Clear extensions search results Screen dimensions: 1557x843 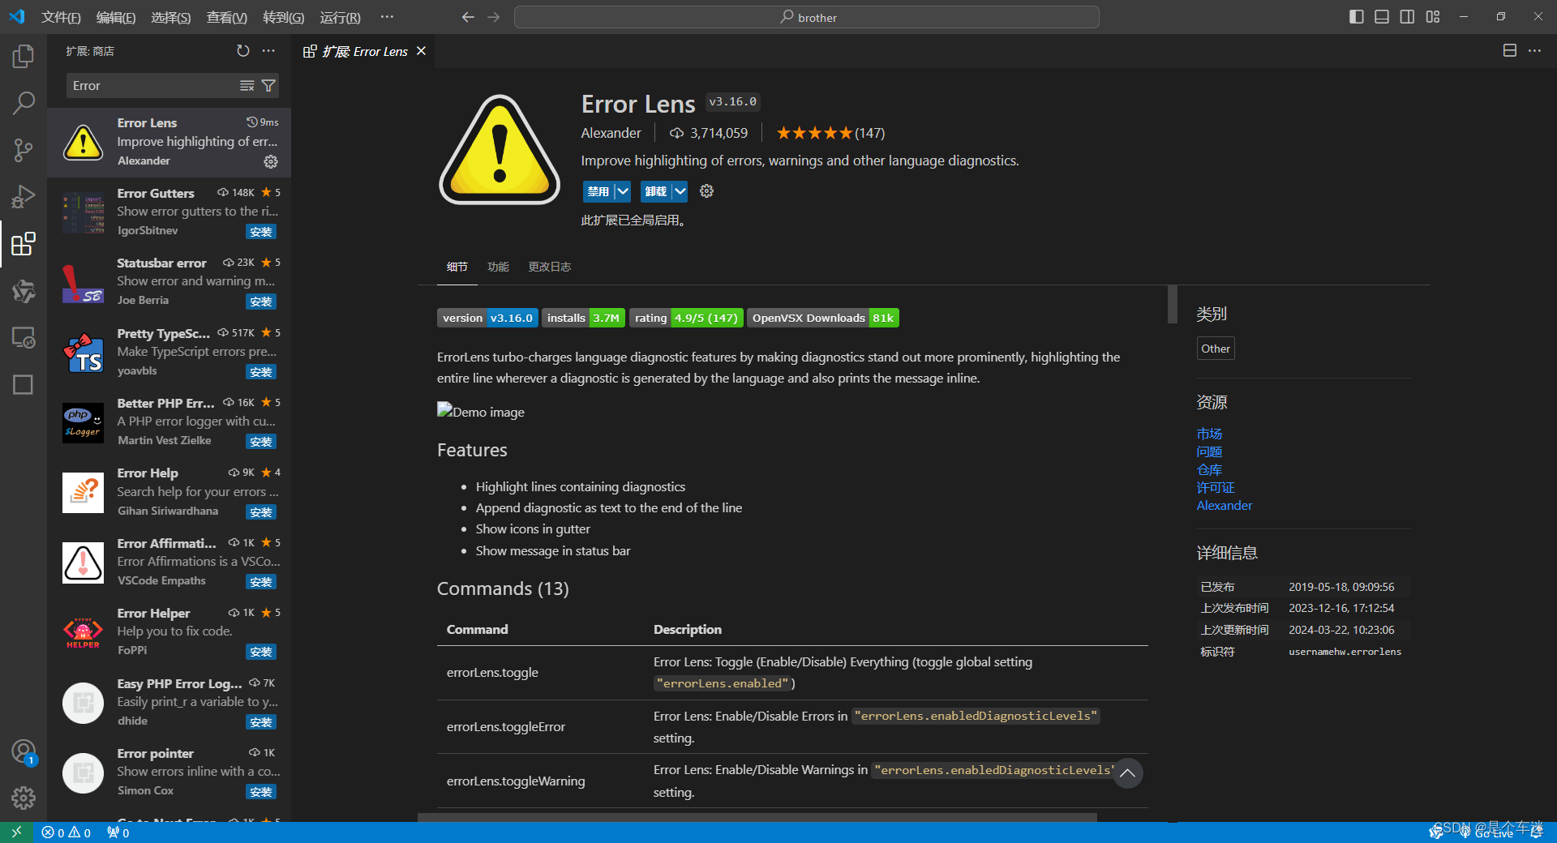click(x=247, y=86)
